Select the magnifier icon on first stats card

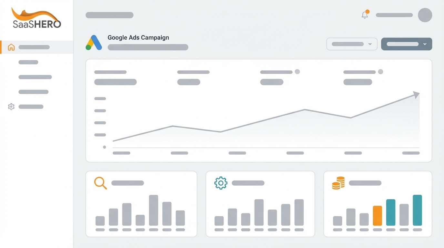click(100, 183)
